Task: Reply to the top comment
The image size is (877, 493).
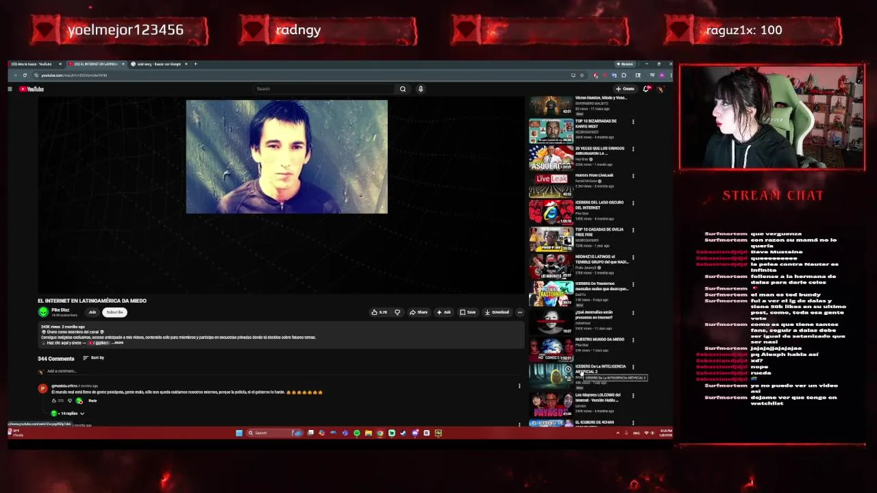Action: (x=92, y=401)
